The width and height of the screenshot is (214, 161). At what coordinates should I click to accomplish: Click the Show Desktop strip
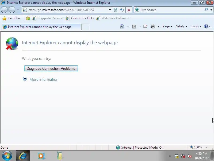click(212, 156)
